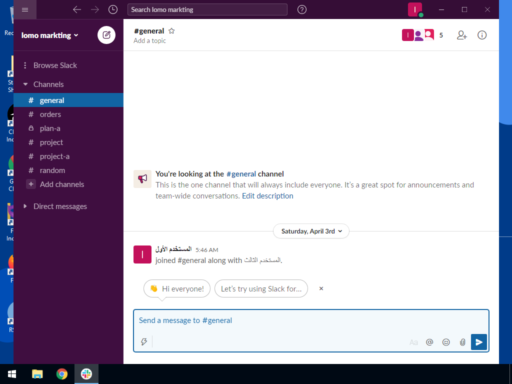Open the hamburger menu in Slack title bar
The width and height of the screenshot is (512, 384).
click(x=25, y=9)
